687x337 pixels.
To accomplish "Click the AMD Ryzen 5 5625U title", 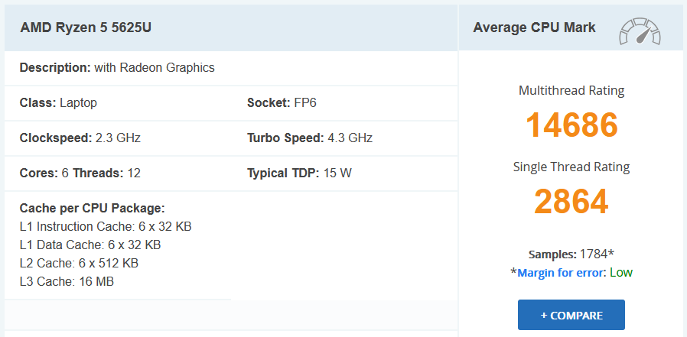I will (x=84, y=28).
